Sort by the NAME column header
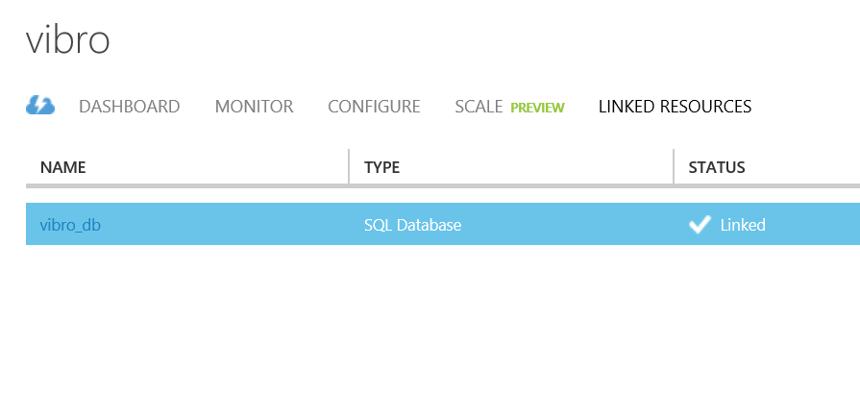Viewport: 860px width, 418px height. [63, 167]
